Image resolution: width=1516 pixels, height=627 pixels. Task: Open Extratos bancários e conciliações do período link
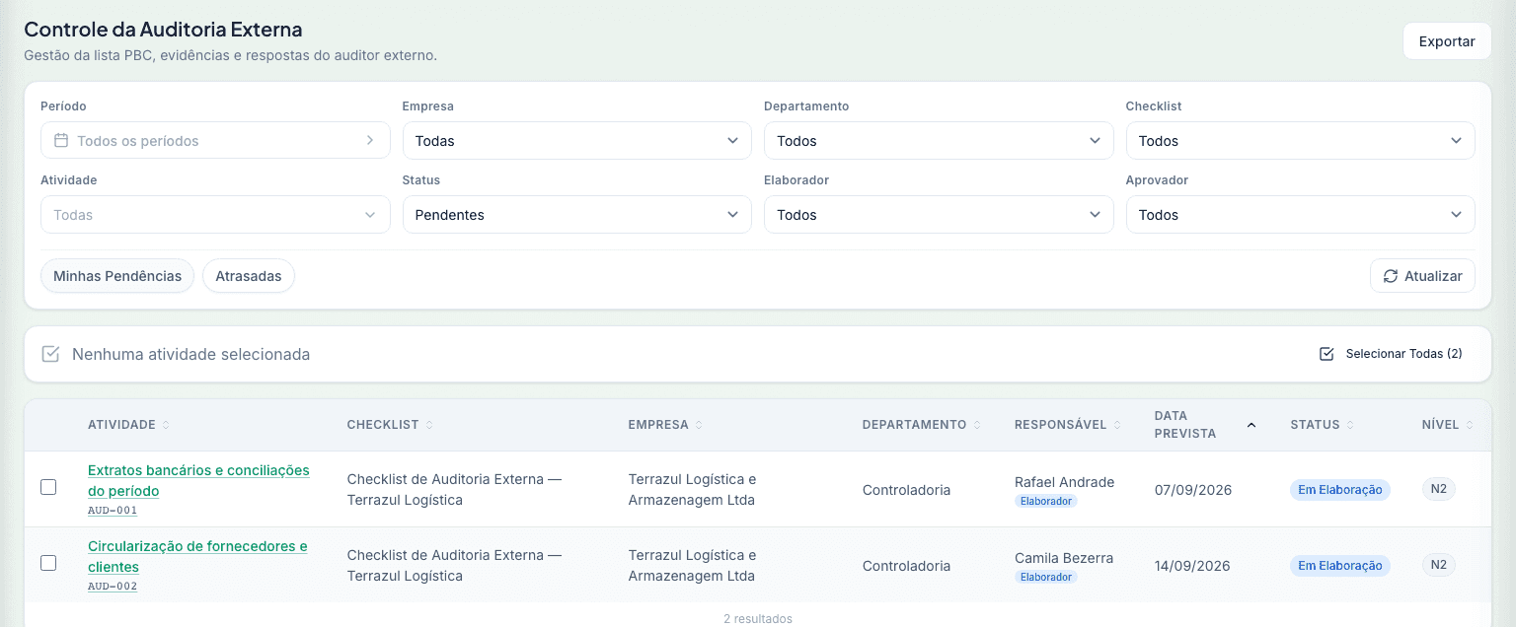(x=198, y=480)
